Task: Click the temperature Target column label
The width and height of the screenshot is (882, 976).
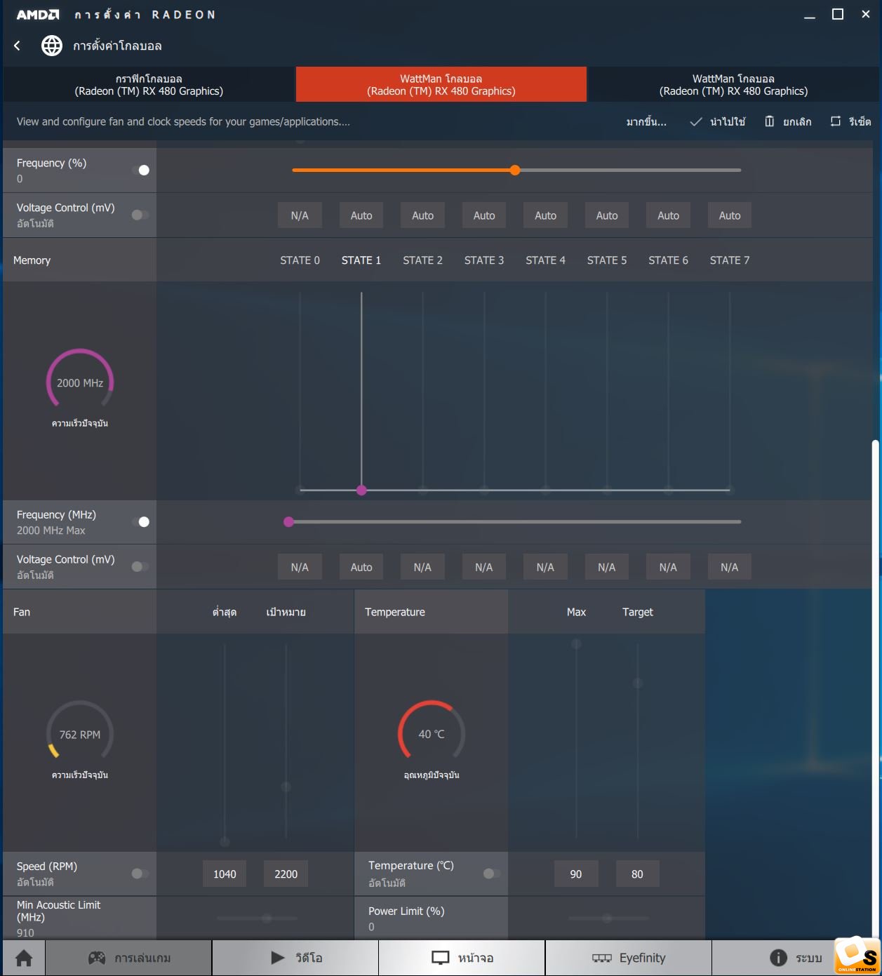Action: pos(638,612)
